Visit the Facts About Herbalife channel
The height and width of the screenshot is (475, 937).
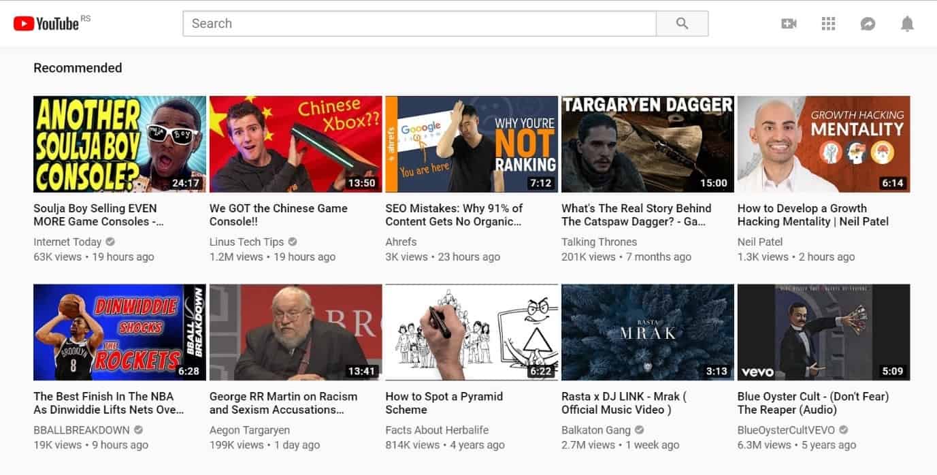pos(437,429)
